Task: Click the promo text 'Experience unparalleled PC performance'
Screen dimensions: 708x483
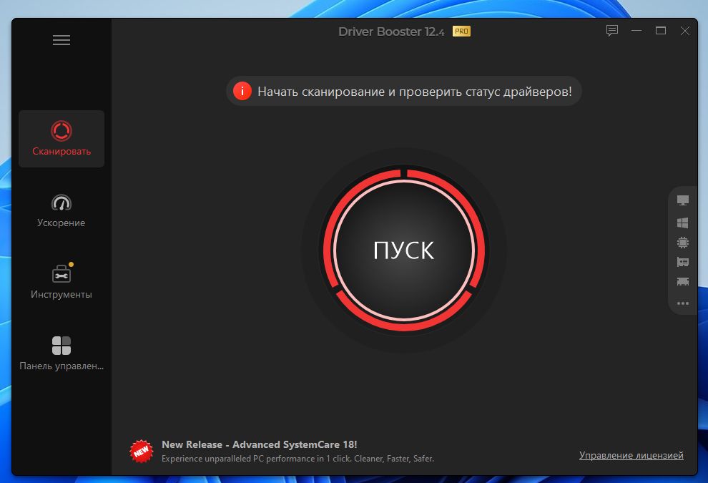Action: point(298,459)
